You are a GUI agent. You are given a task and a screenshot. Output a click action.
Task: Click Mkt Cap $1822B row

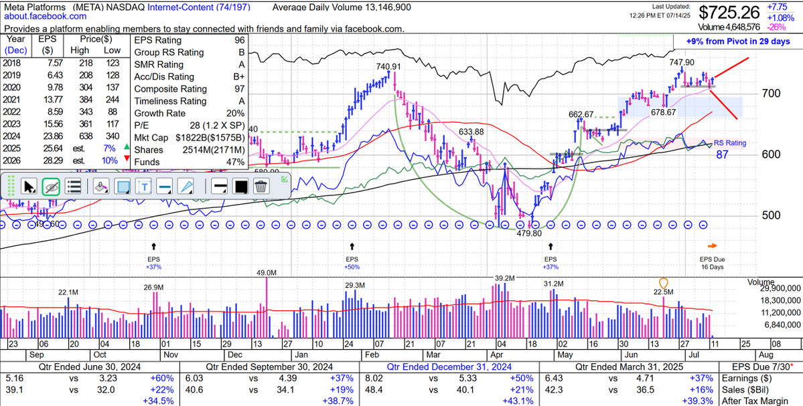(190, 138)
